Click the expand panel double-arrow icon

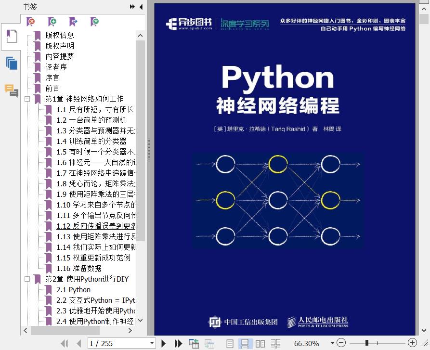(132, 7)
